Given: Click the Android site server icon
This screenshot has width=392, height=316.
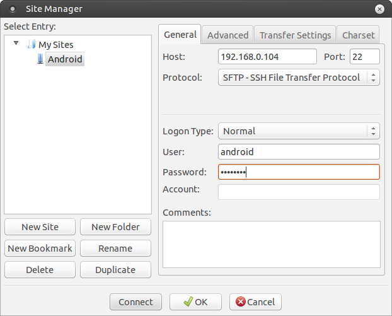Looking at the screenshot, I should click(41, 59).
